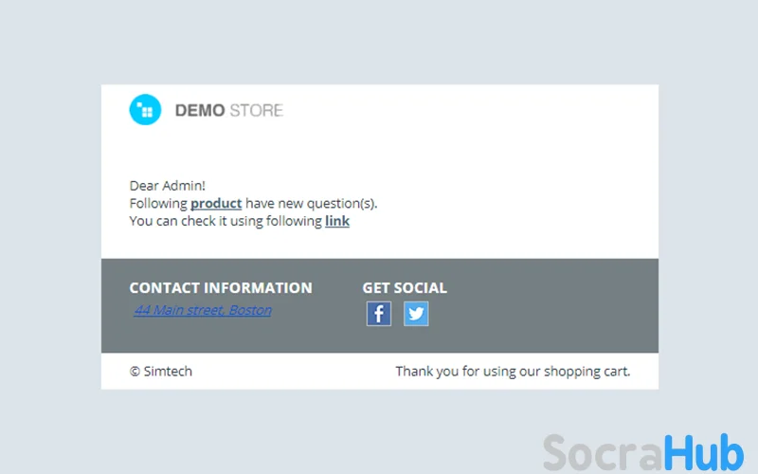Click the 'have new question(s).' text
This screenshot has width=758, height=474.
pos(311,203)
